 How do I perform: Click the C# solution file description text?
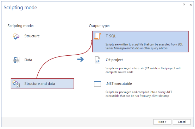(x=143, y=70)
